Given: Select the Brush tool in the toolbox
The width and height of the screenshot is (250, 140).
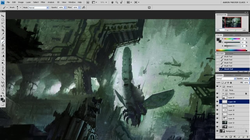Looking at the screenshot, I should [x=3, y=42].
